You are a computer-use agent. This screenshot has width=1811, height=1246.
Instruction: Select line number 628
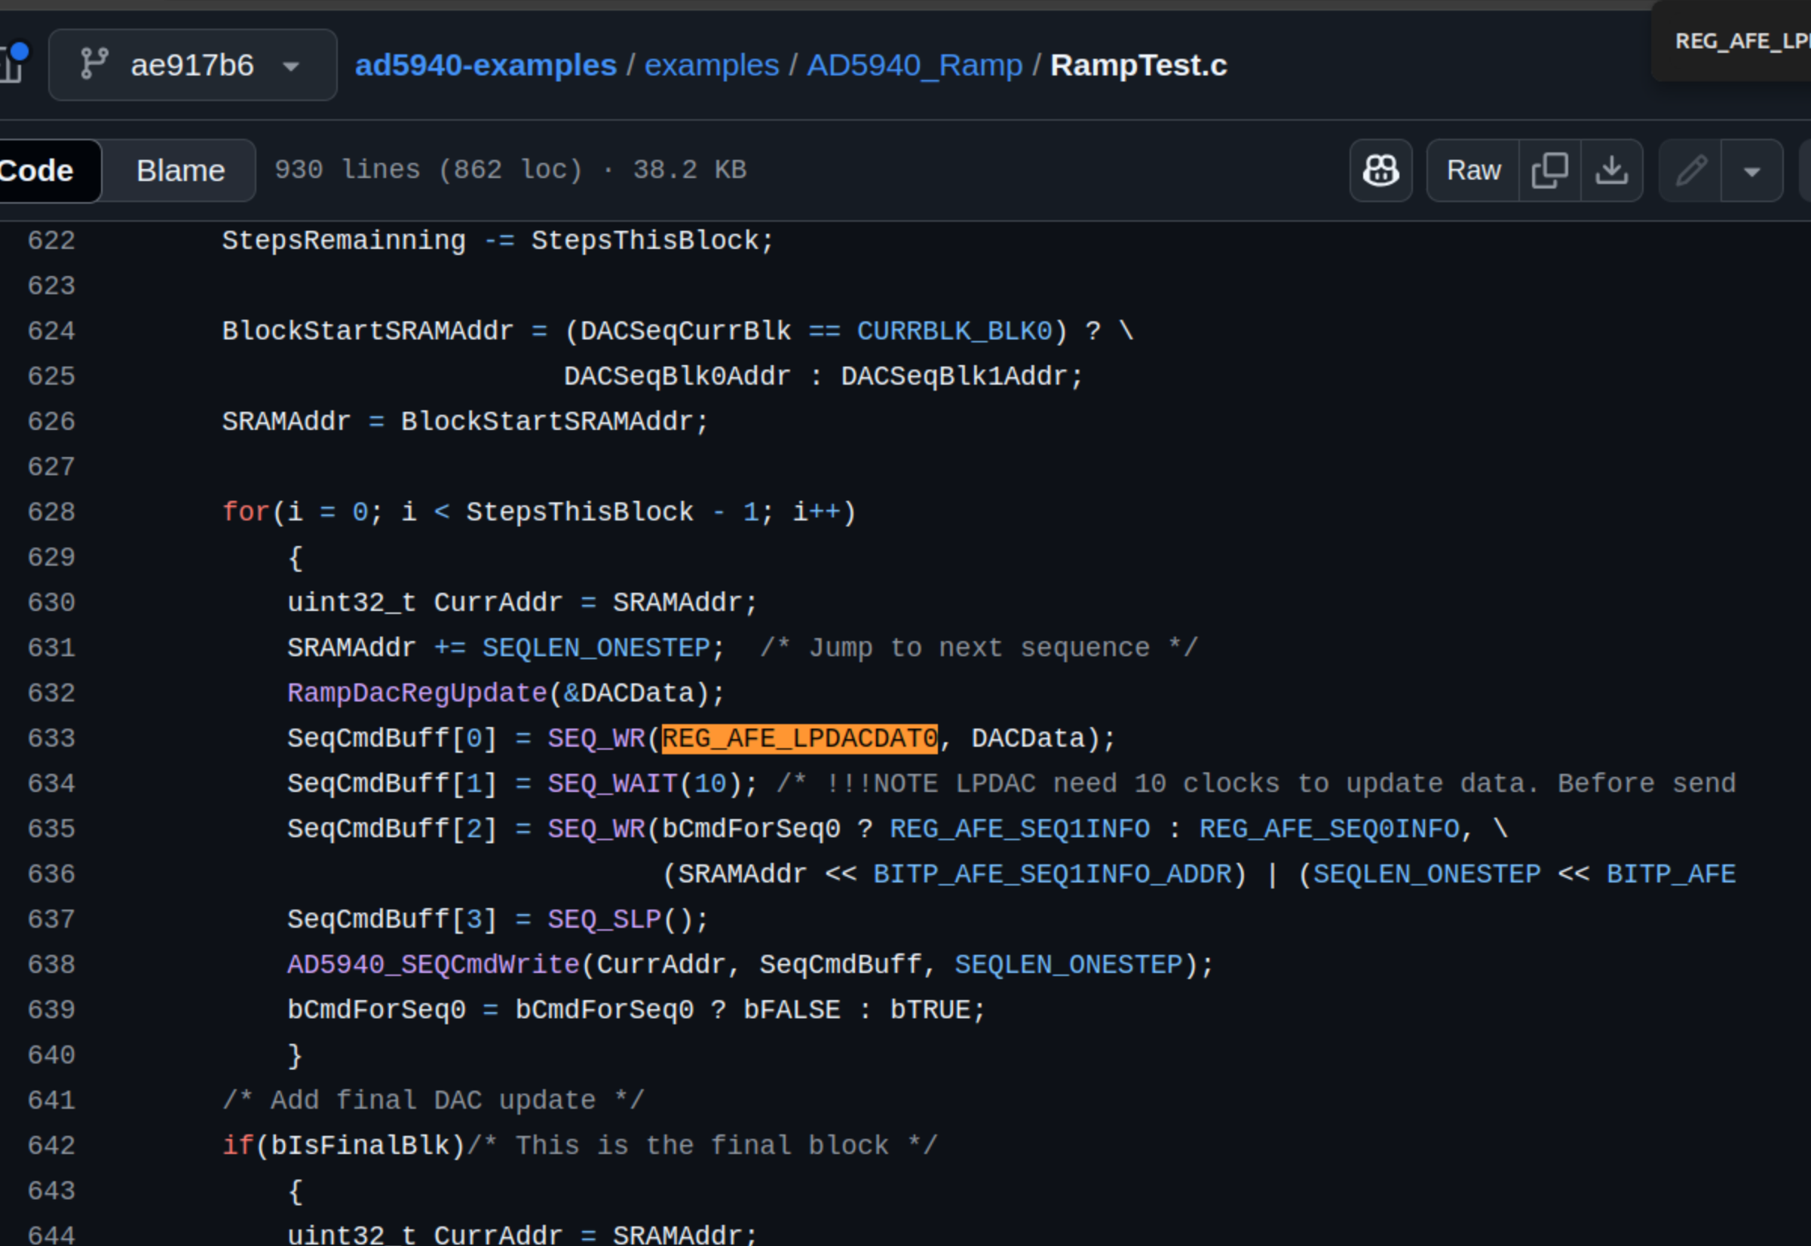[x=51, y=512]
